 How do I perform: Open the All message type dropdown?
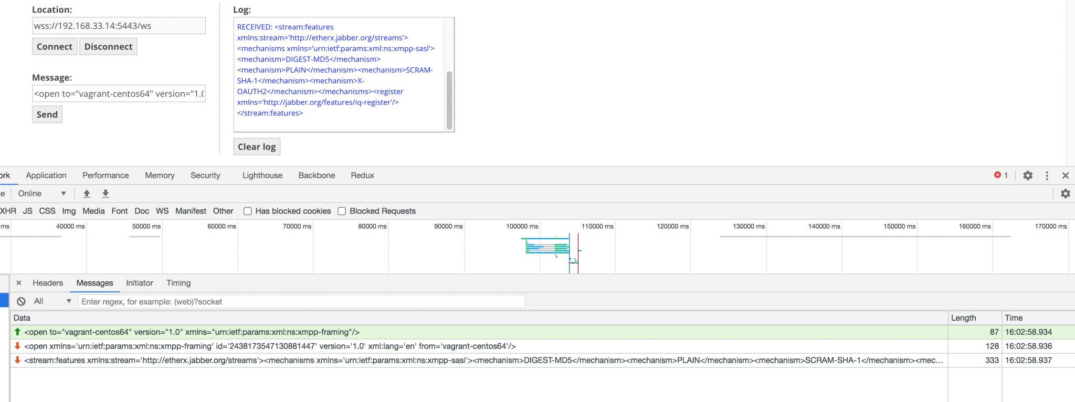coord(52,301)
